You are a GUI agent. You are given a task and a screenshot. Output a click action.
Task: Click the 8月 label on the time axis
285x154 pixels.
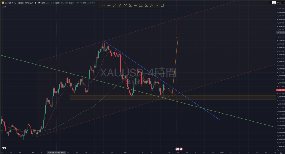33,153
